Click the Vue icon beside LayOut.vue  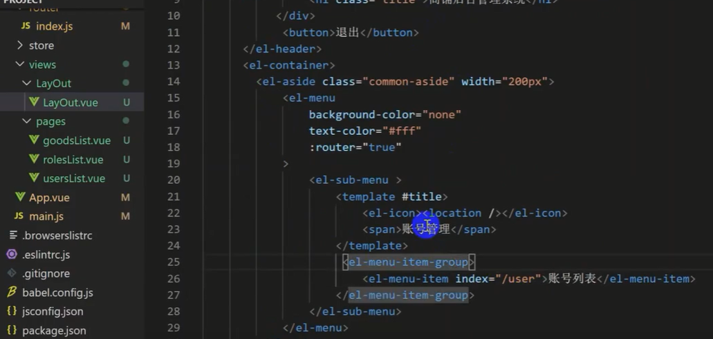coord(34,102)
